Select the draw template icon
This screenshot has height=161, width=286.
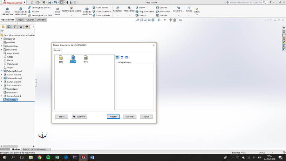coord(86,59)
